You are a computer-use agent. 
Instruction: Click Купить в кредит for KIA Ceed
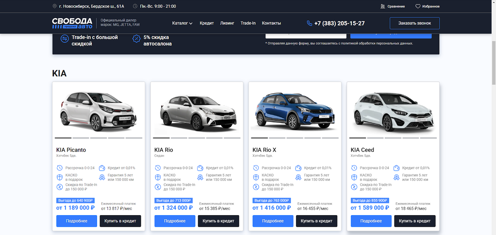415,221
